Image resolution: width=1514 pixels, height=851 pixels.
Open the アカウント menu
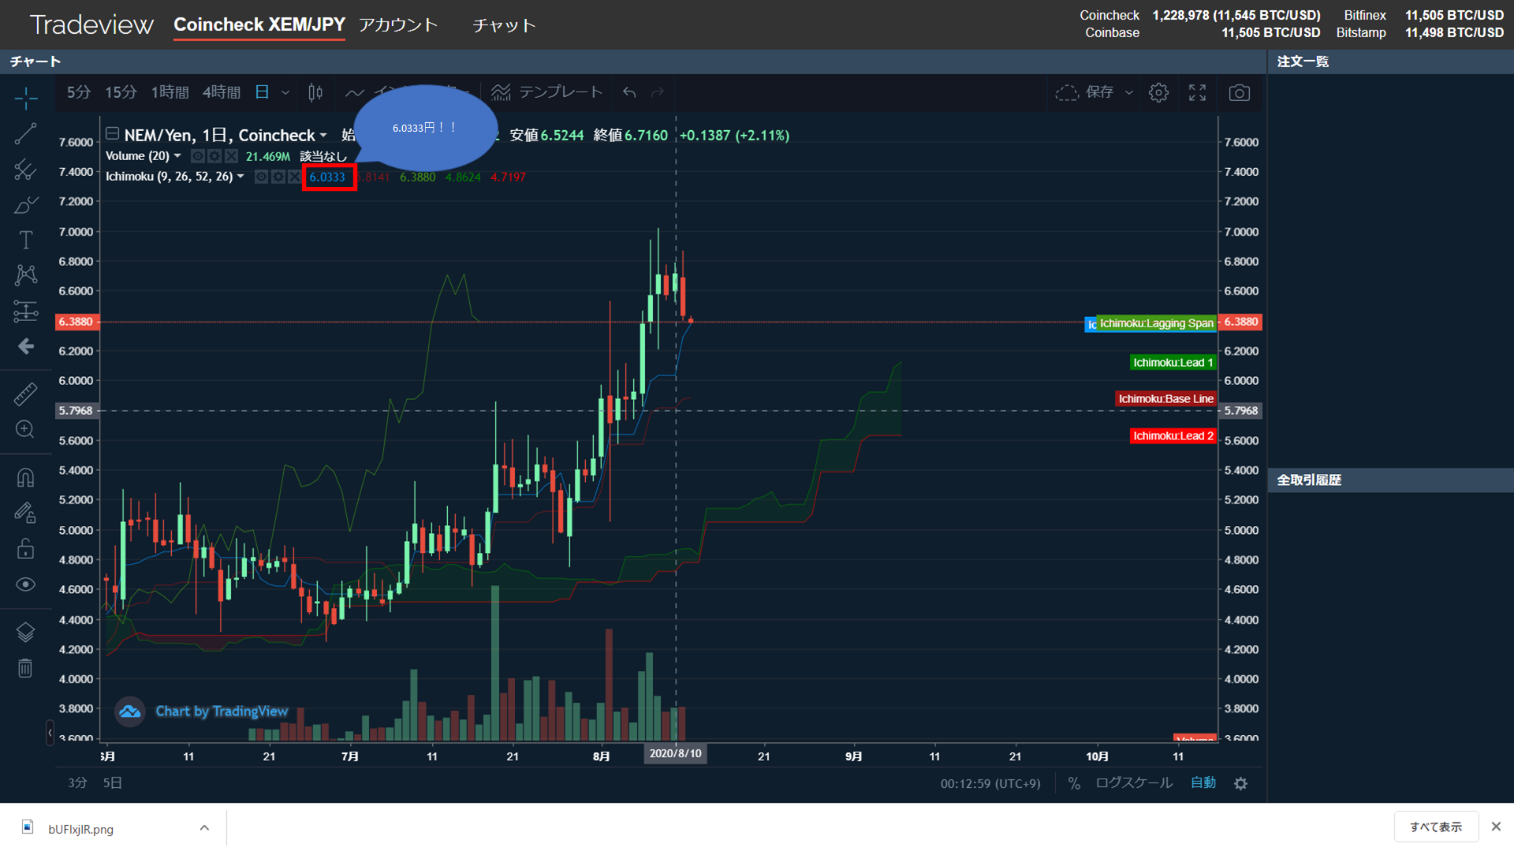tap(398, 24)
